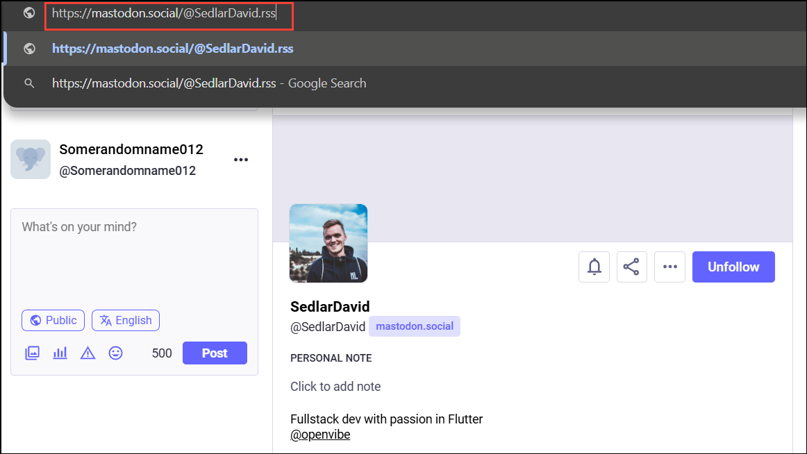Click the @SedlarDavid handle text
This screenshot has width=807, height=454.
coord(328,327)
